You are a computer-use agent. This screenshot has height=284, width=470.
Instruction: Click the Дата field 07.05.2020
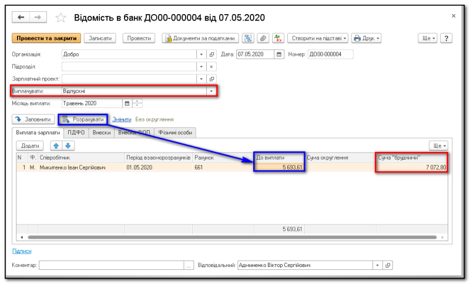click(255, 55)
